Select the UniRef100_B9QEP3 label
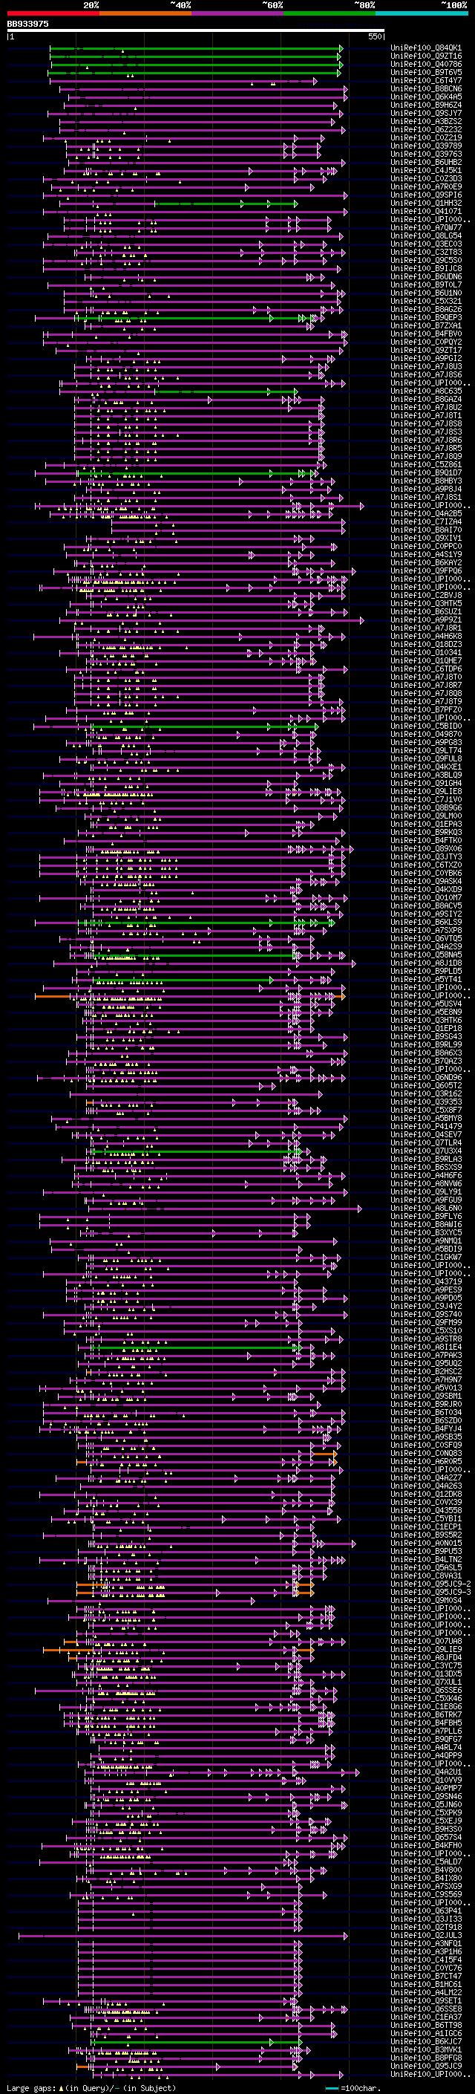Viewport: 475px width, 2094px height. pos(426,317)
